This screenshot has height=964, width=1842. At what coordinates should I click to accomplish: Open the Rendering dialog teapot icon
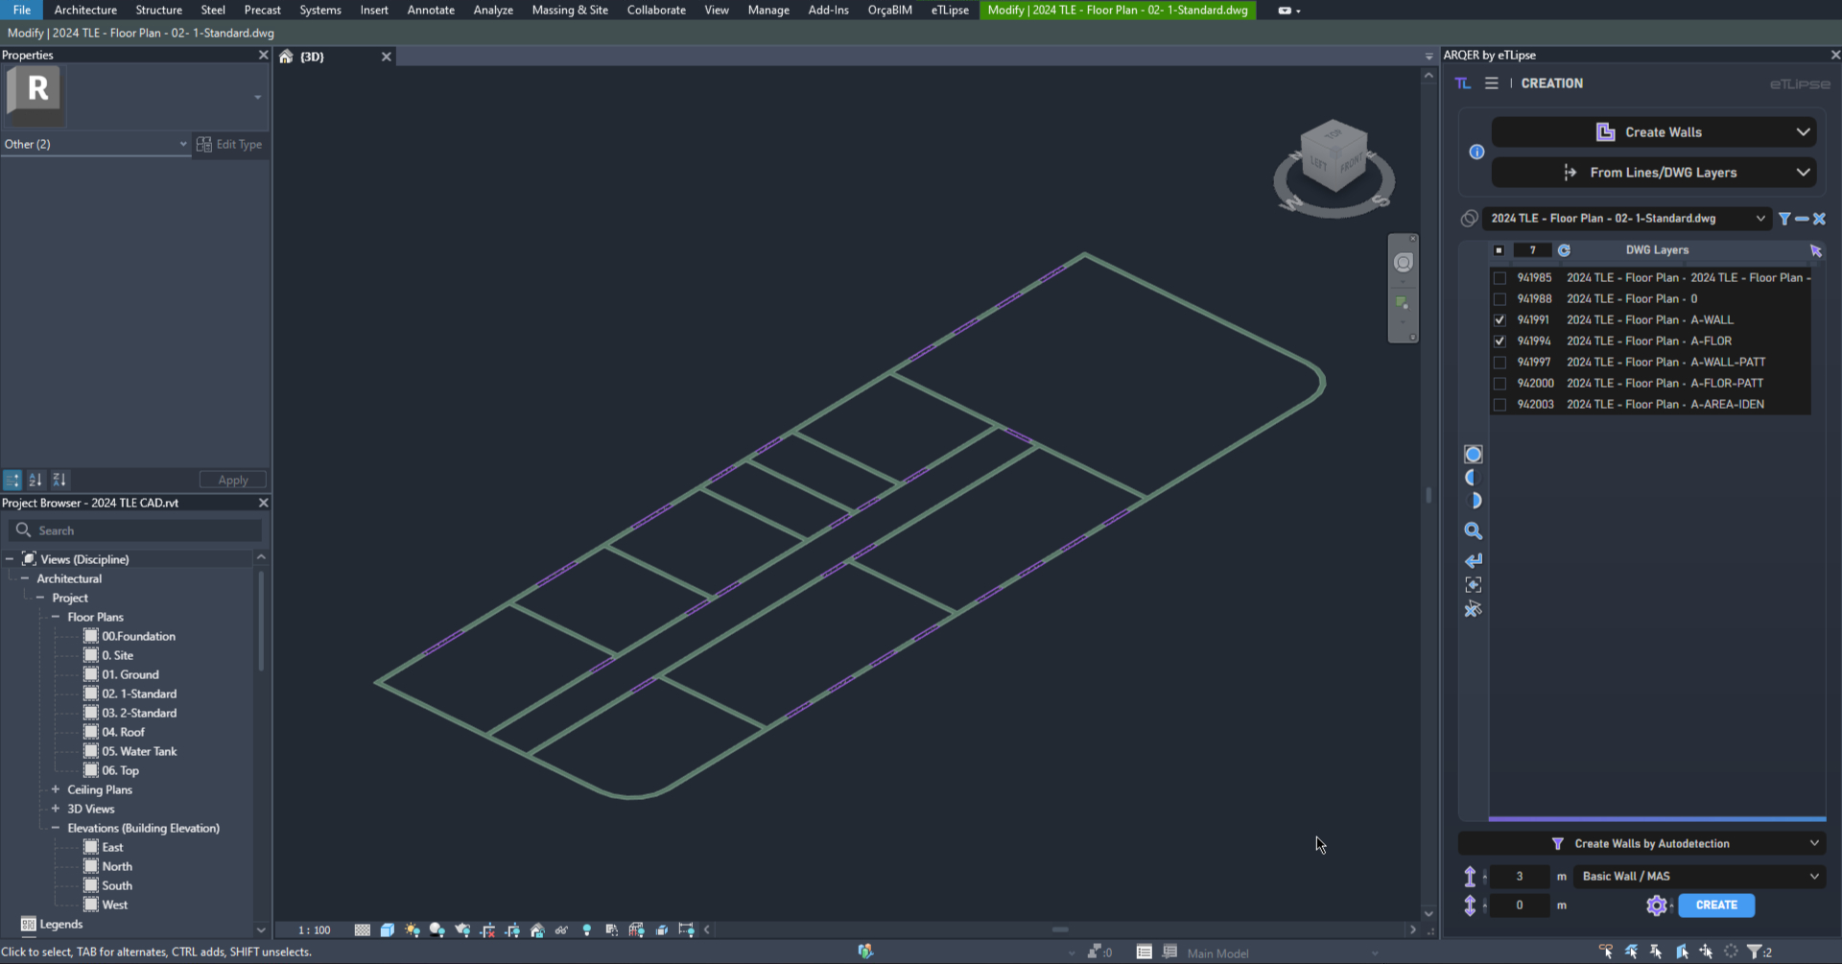click(x=462, y=929)
